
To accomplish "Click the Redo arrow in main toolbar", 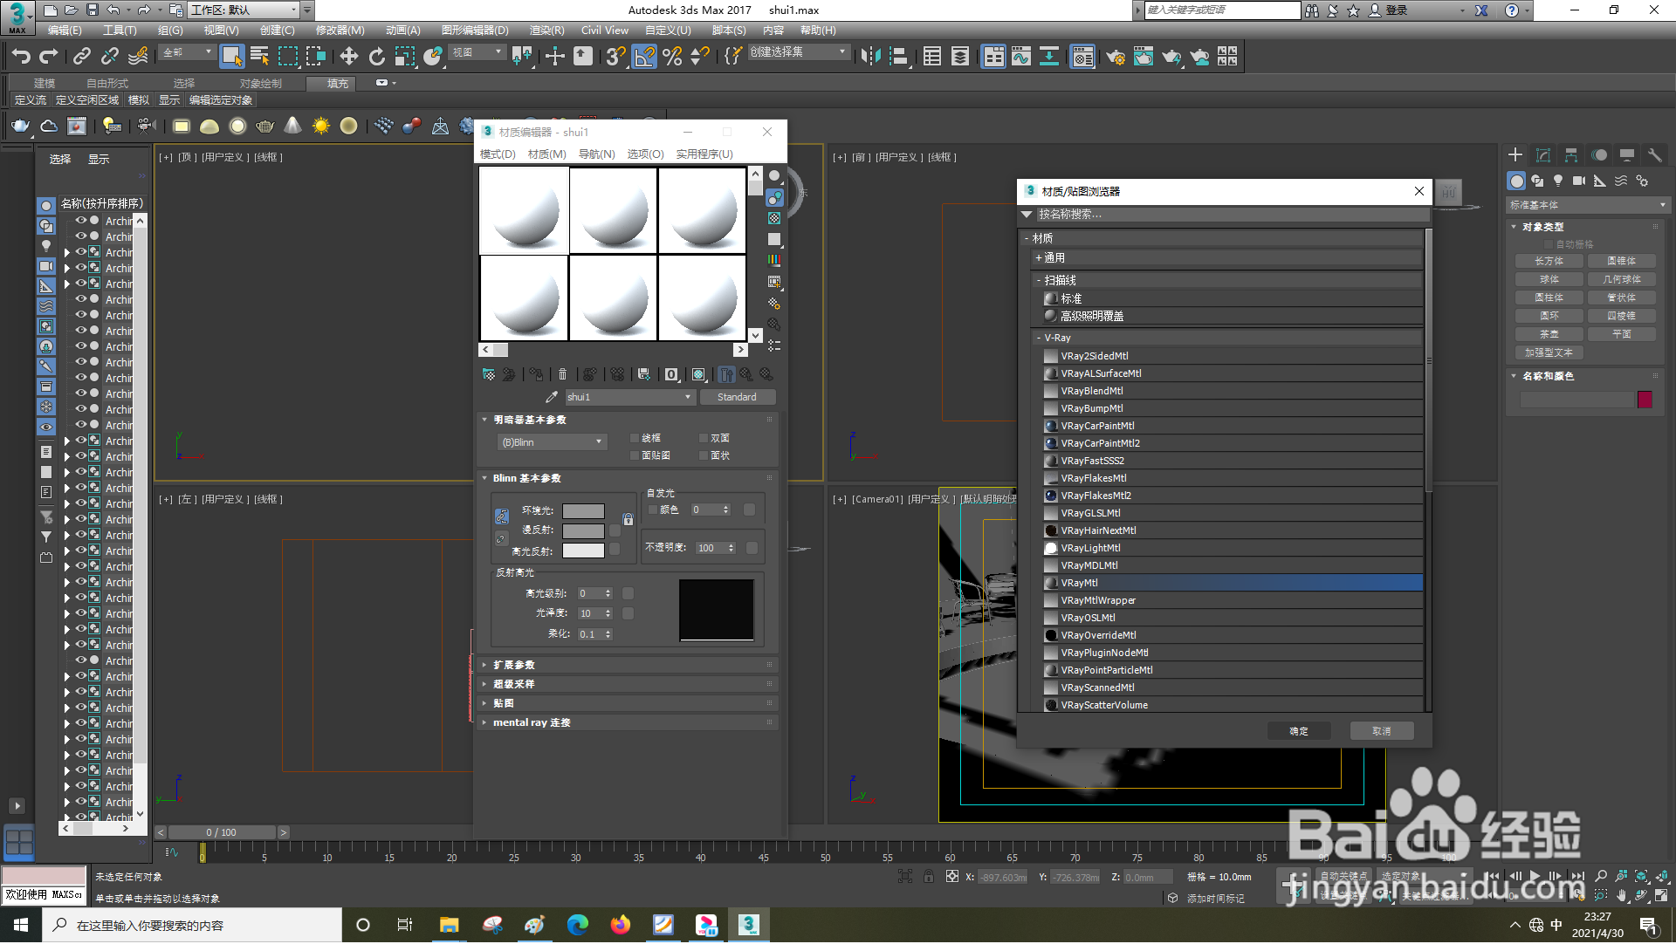I will (49, 57).
